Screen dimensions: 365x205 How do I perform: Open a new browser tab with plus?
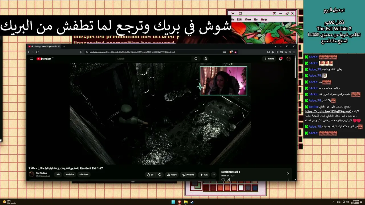[64, 46]
